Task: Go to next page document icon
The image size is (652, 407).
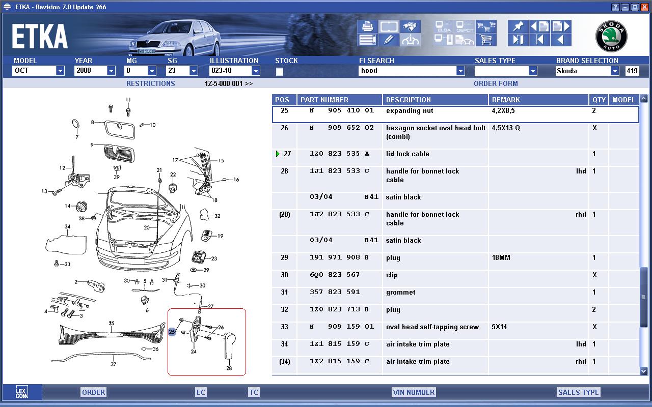Action: pyautogui.click(x=561, y=26)
